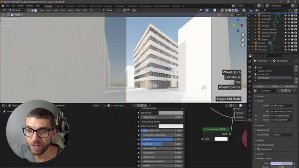Click Assign material button
This screenshot has width=299, height=168.
[260, 86]
